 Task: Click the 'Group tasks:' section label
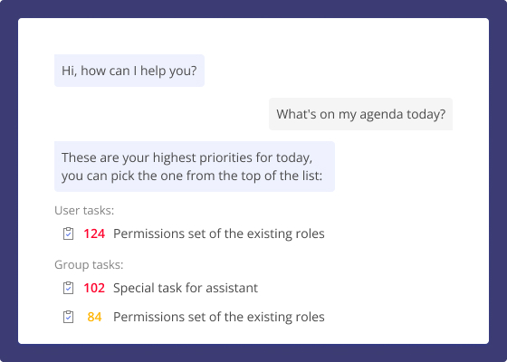pos(89,264)
